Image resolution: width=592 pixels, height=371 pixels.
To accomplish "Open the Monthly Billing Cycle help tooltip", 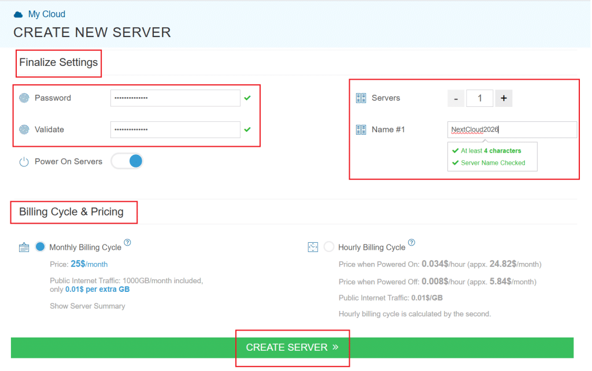I will (128, 243).
